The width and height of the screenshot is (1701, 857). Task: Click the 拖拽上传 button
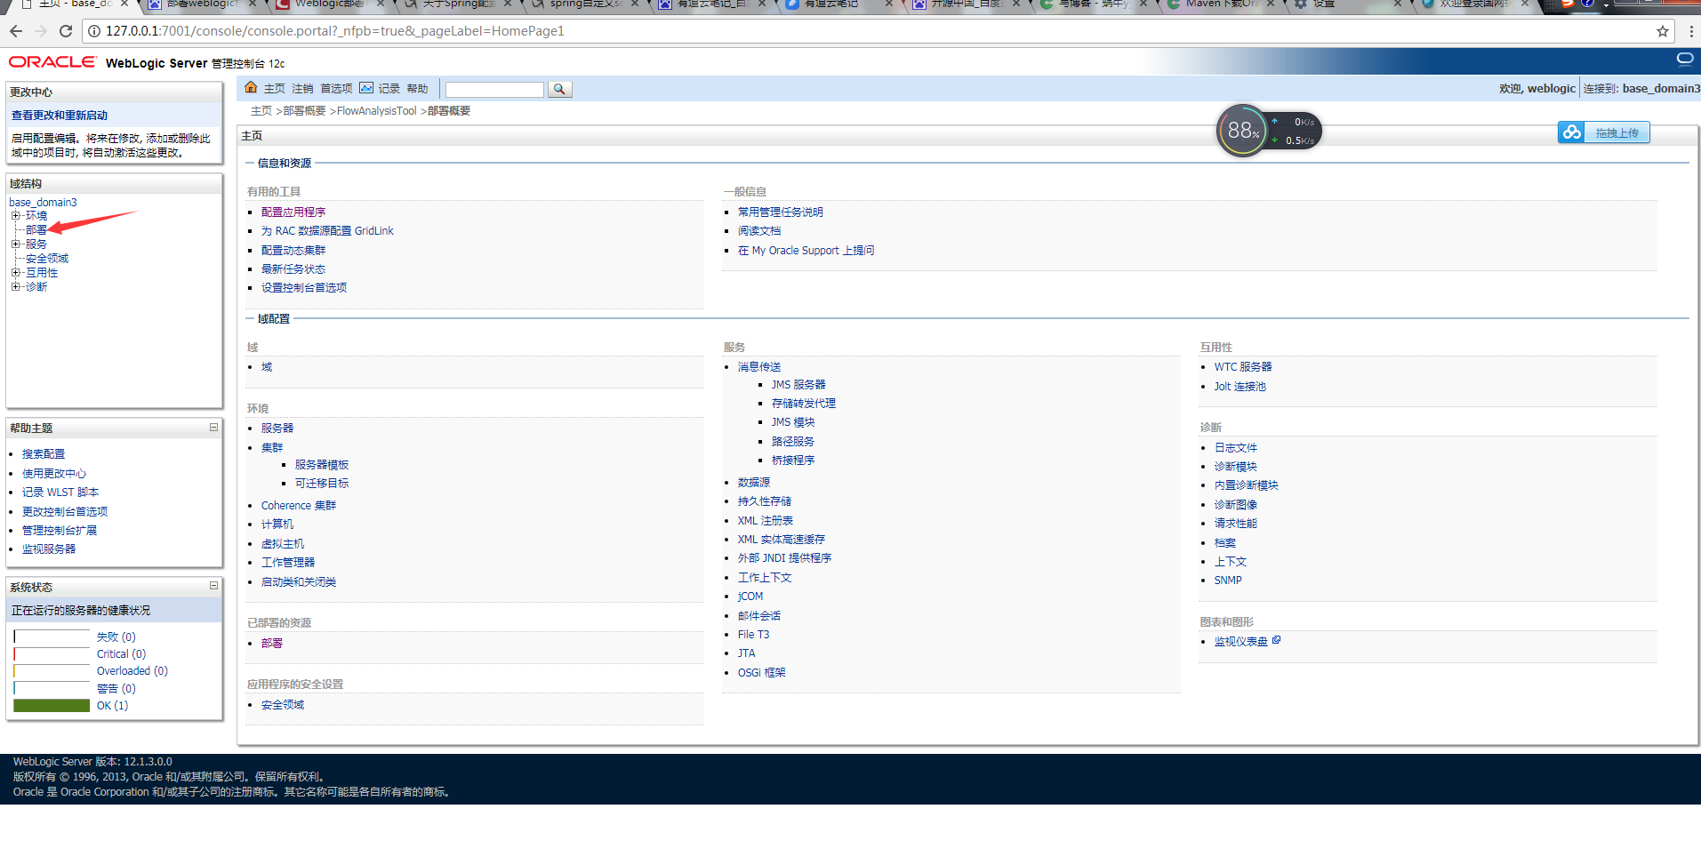[x=1617, y=132]
